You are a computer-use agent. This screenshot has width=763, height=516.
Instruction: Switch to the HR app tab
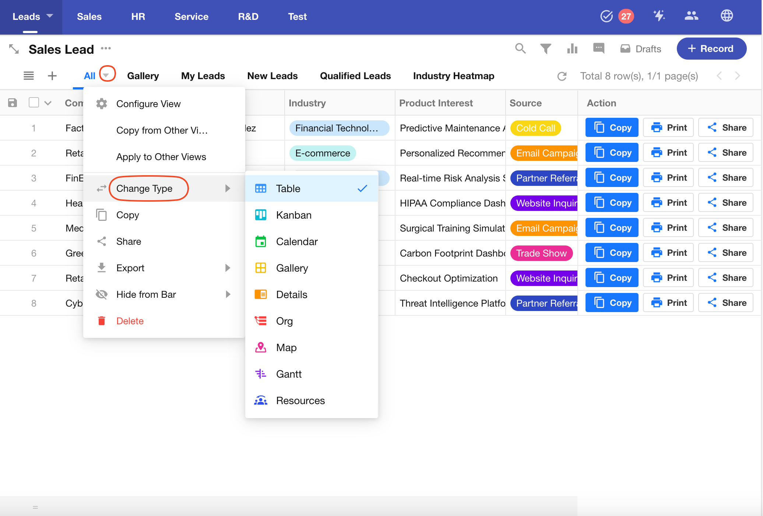point(138,17)
